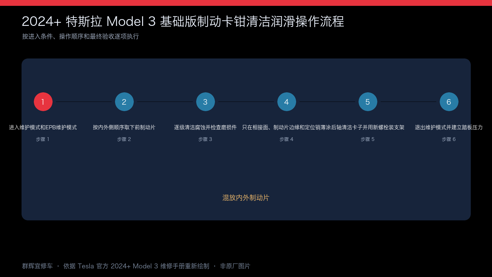Click the caption "步骤 6"

[449, 139]
